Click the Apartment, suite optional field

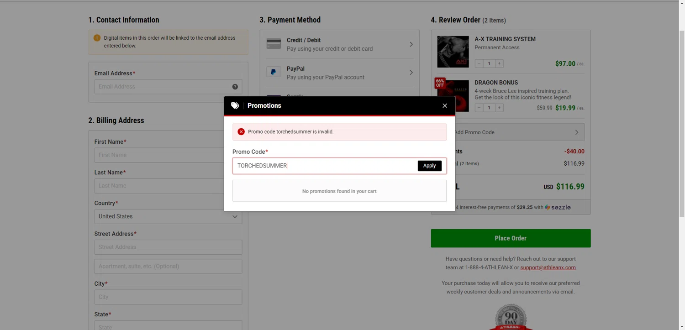(x=168, y=266)
